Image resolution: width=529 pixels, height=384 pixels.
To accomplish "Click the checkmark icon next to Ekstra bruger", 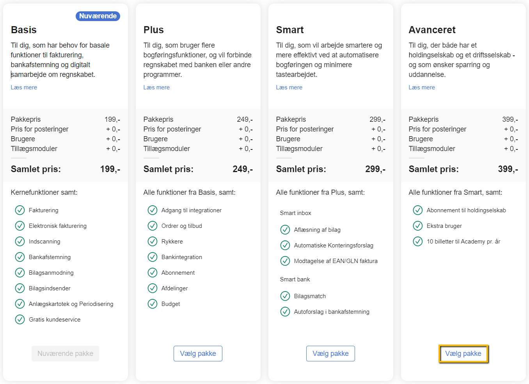I will click(x=418, y=226).
